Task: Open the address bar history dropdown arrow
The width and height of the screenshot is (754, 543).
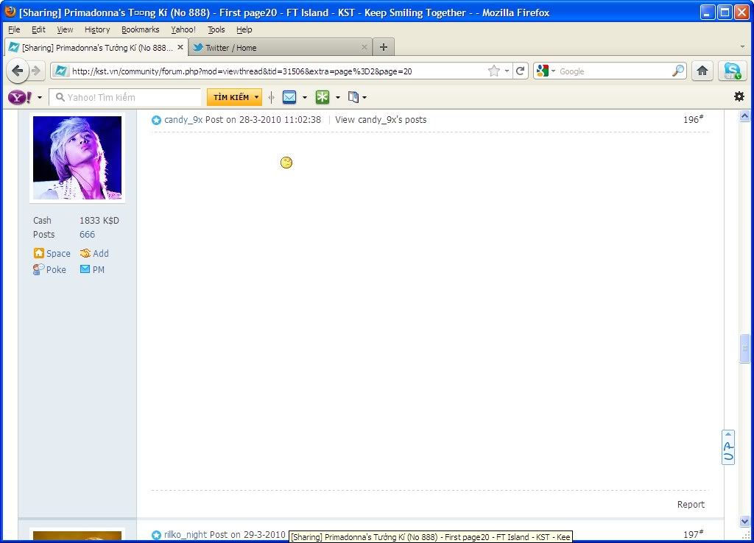Action: click(x=507, y=71)
